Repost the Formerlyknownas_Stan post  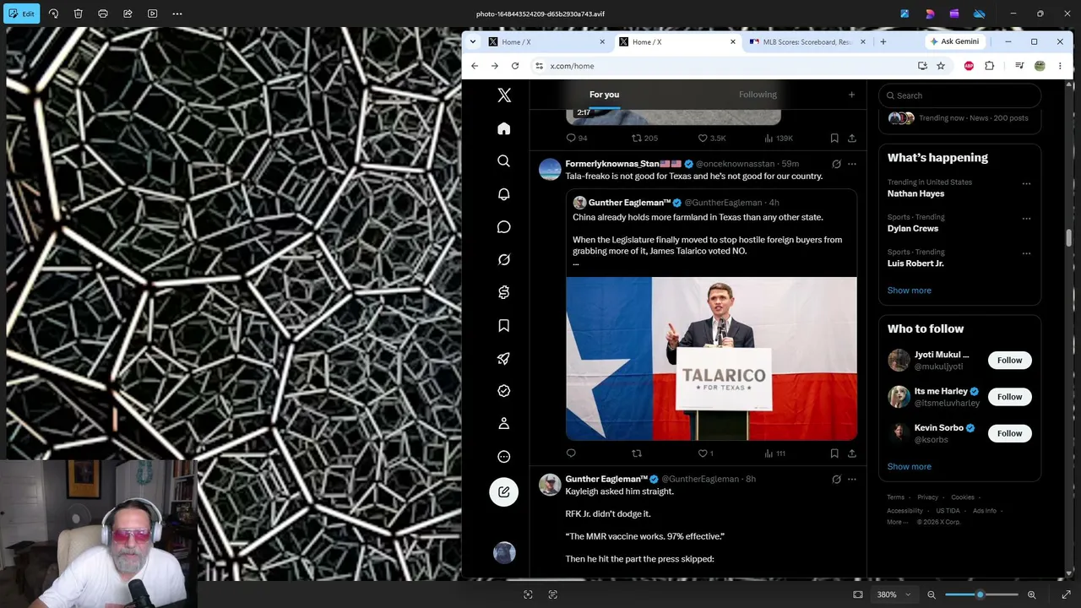click(637, 453)
